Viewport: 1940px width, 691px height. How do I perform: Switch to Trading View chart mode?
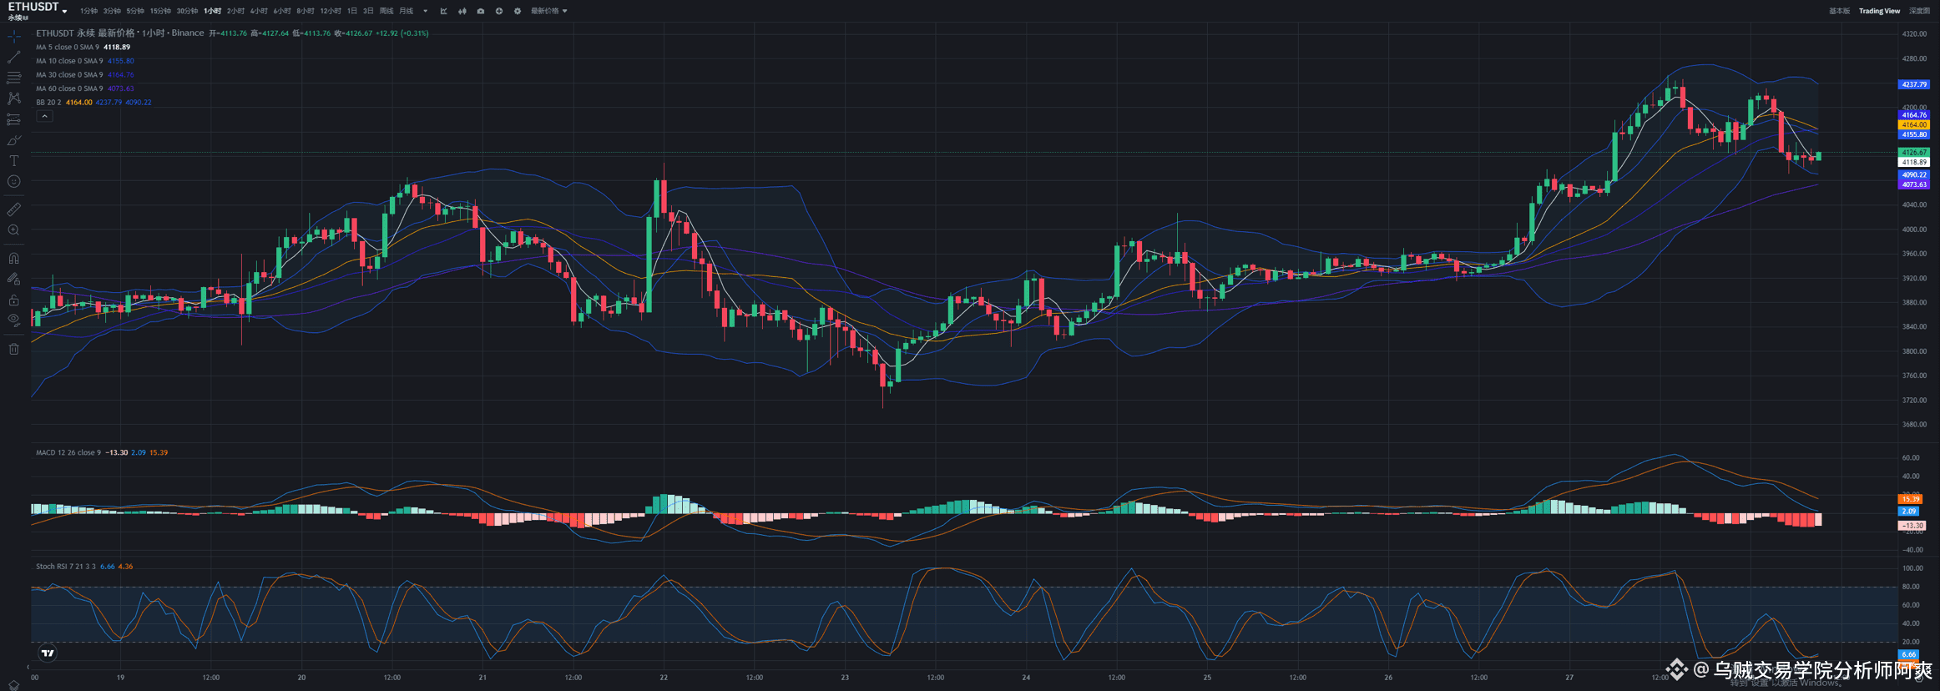tap(1879, 11)
